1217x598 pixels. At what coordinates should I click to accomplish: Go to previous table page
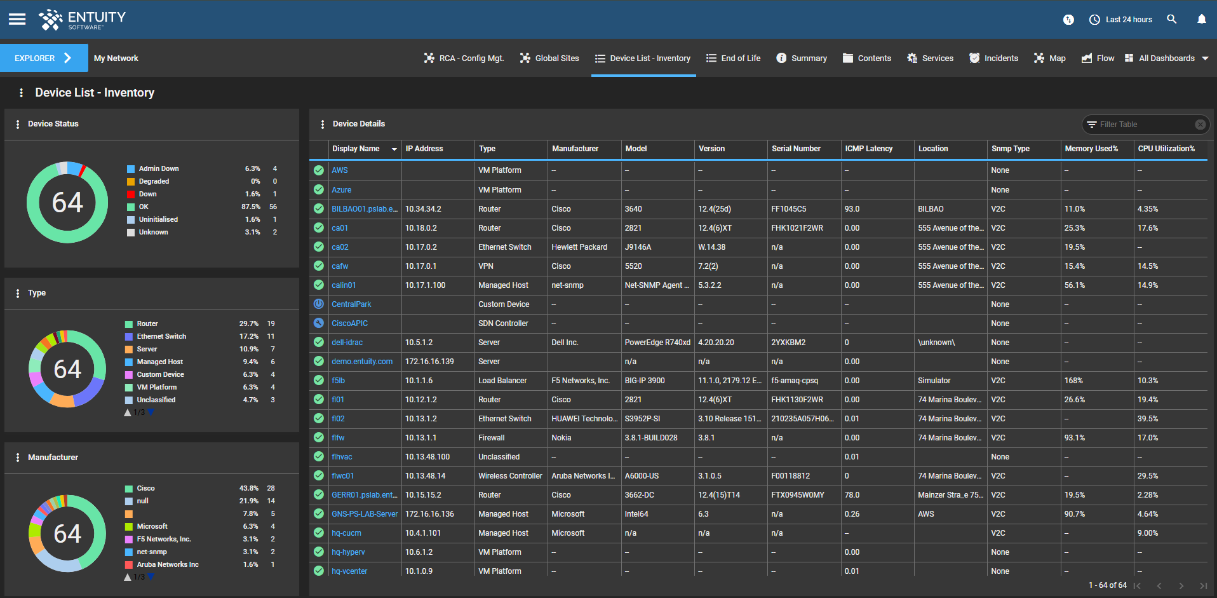[1159, 586]
